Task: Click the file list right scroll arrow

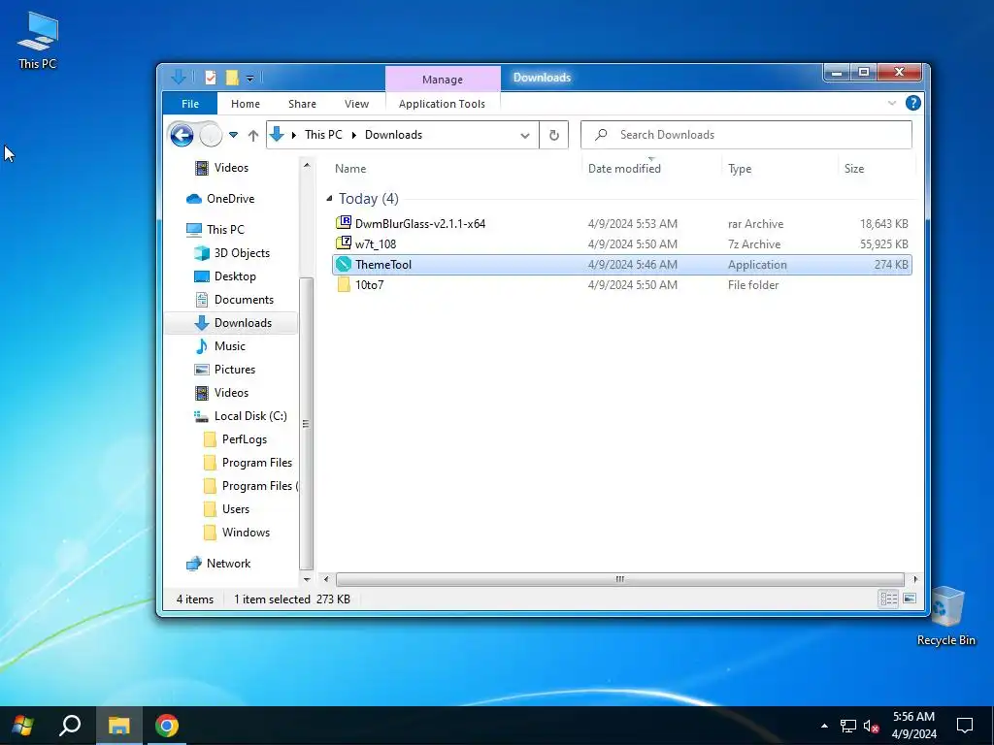Action: tap(914, 579)
